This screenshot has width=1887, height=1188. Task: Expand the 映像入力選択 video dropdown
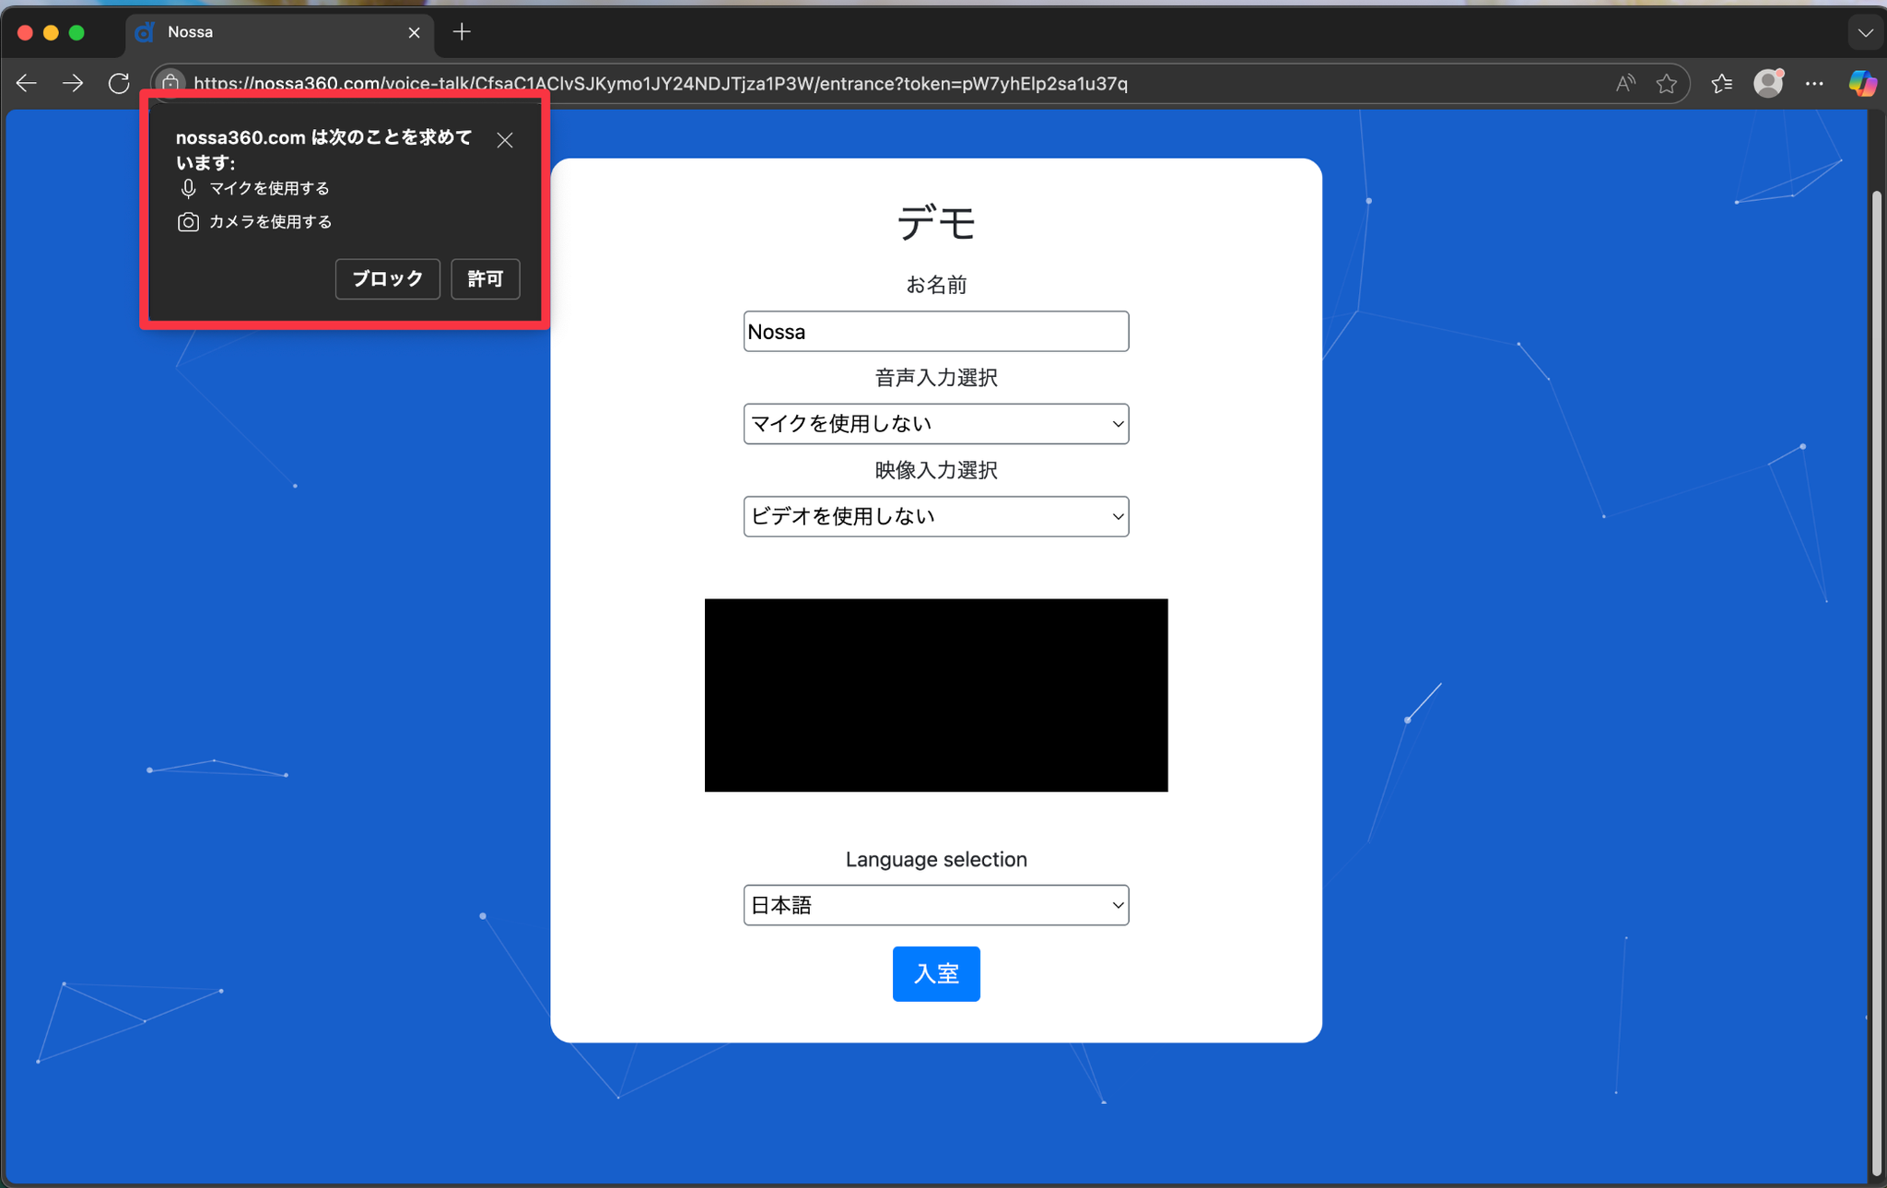pos(935,516)
